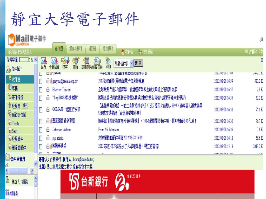266x199 pixels.
Task: Expand the 信件匣 folder section arrow
Action: pos(22,68)
